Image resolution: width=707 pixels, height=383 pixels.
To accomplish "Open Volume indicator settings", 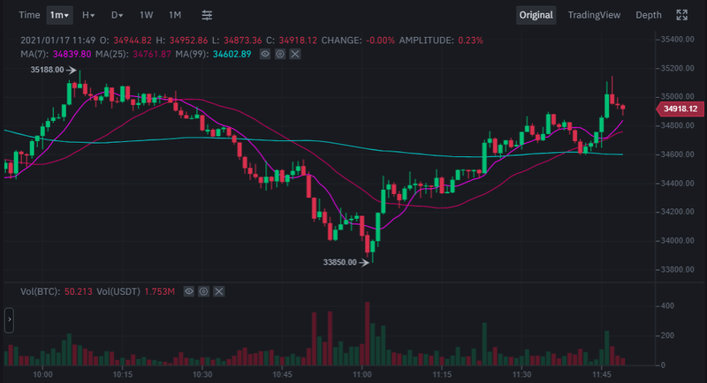I will [x=204, y=291].
